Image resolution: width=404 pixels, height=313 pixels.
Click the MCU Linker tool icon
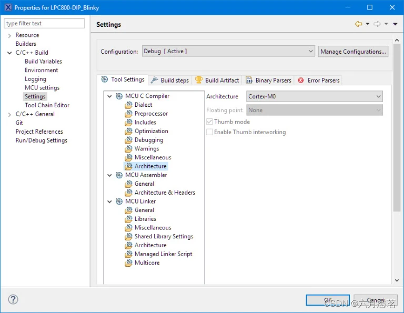point(119,201)
